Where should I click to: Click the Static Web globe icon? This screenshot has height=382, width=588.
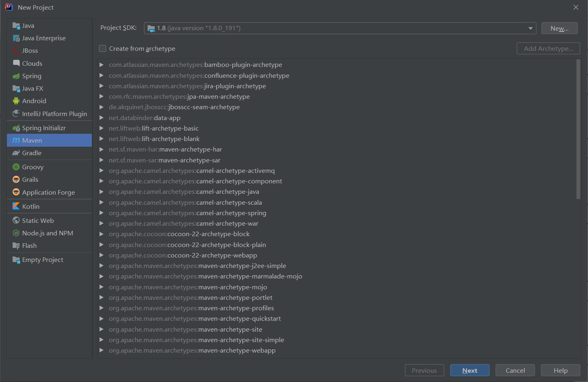[x=16, y=220]
